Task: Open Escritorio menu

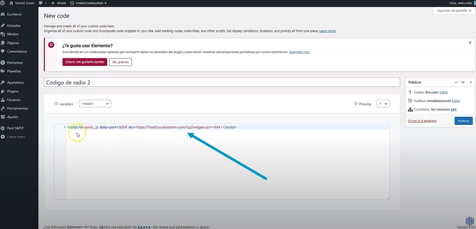Action: [14, 14]
